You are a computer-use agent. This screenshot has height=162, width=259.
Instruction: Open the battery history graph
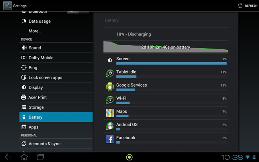pyautogui.click(x=166, y=47)
